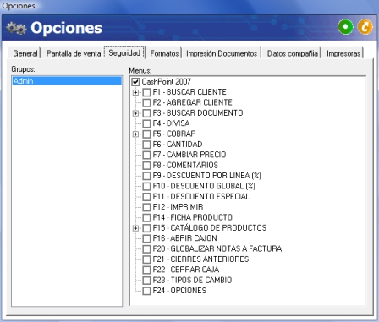Select F20 - GLOBALIZAR NOTAS A FACTURA label
The height and width of the screenshot is (322, 379).
point(217,248)
